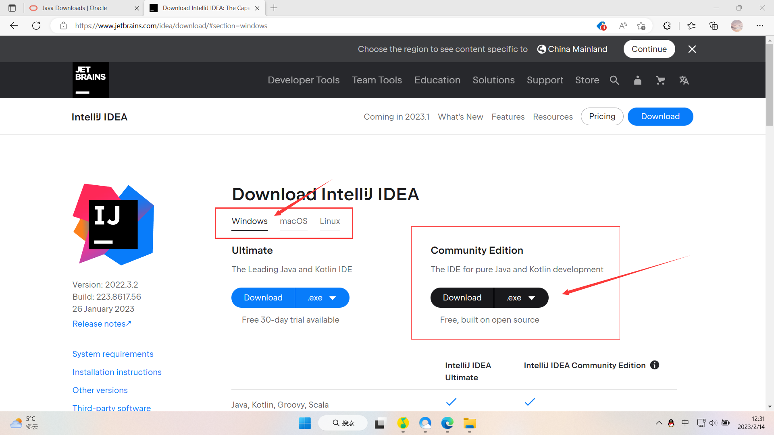Open the taskbar weather widget

click(24, 423)
